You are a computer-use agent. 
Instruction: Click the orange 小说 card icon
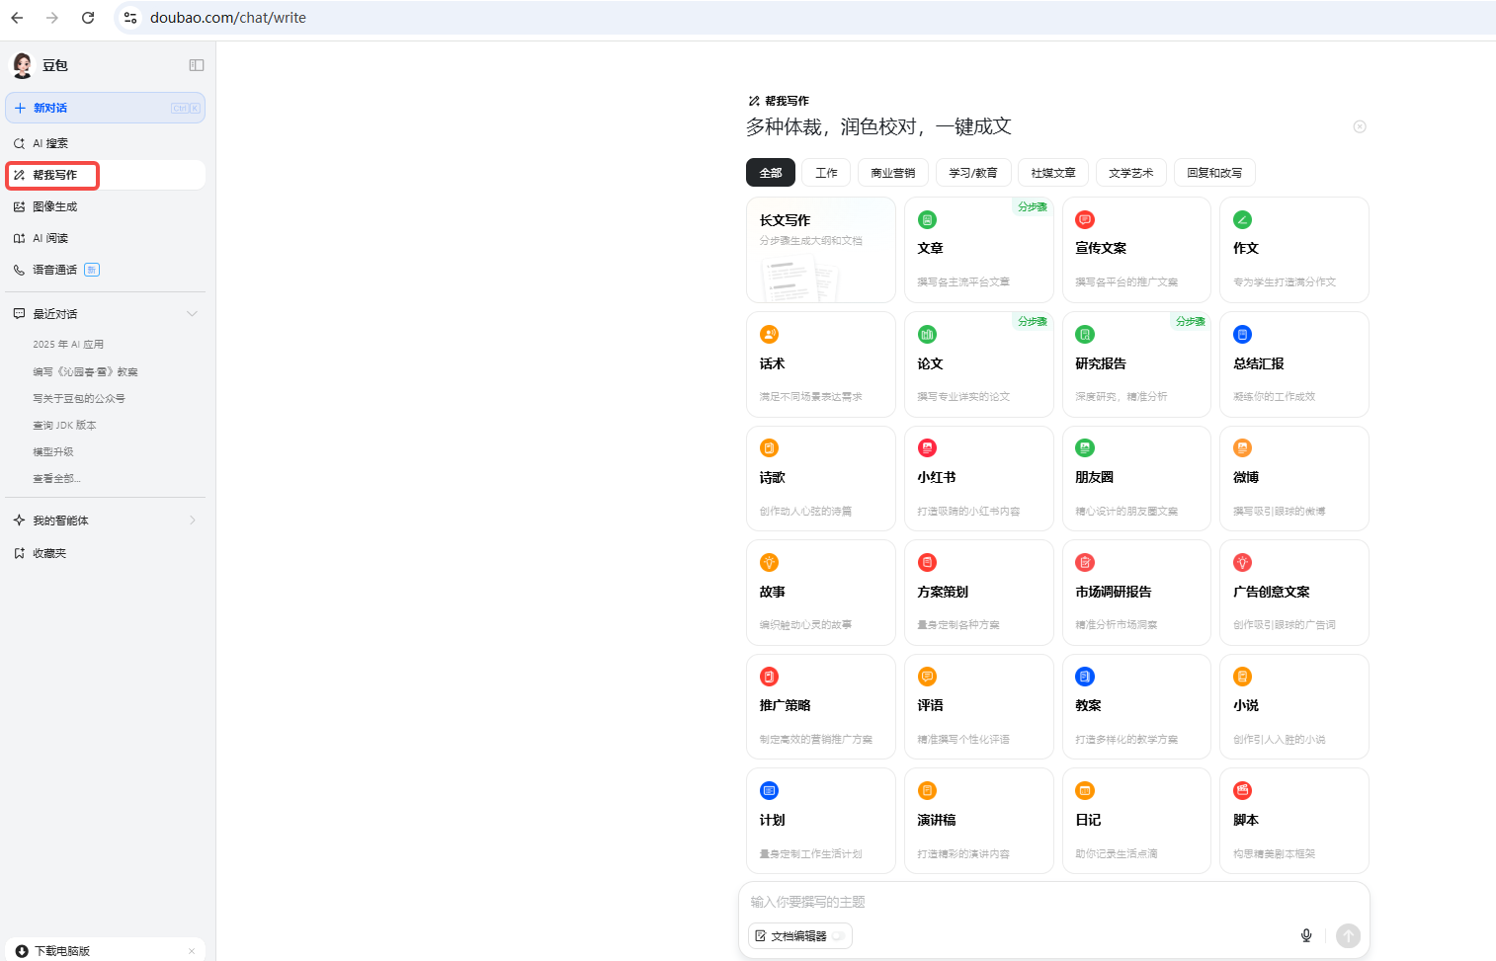[1243, 677]
